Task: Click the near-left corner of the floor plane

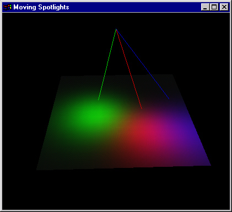Action: pos(37,170)
